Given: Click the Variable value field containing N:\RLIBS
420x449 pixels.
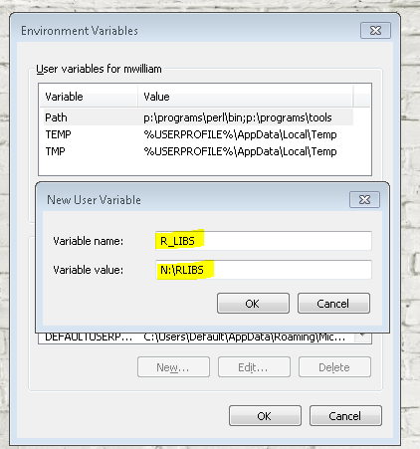Looking at the screenshot, I should tap(264, 270).
